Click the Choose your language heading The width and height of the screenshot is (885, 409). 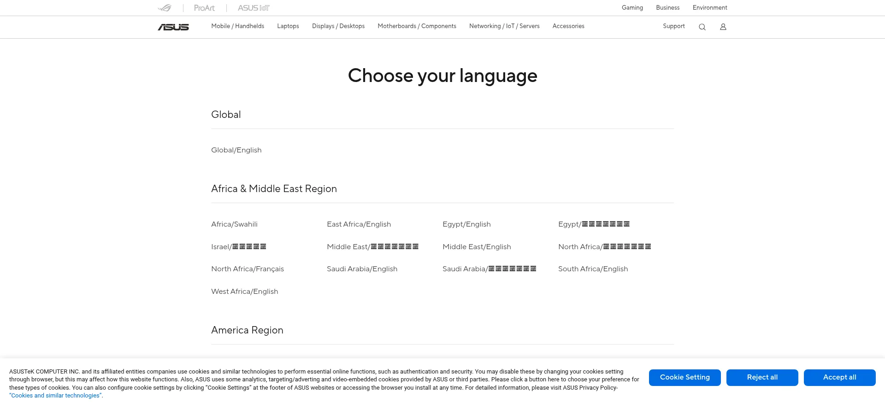(x=442, y=76)
